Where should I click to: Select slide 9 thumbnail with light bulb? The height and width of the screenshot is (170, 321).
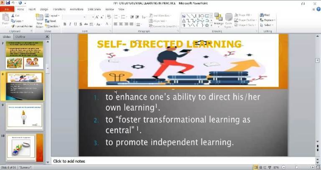pyautogui.click(x=24, y=117)
